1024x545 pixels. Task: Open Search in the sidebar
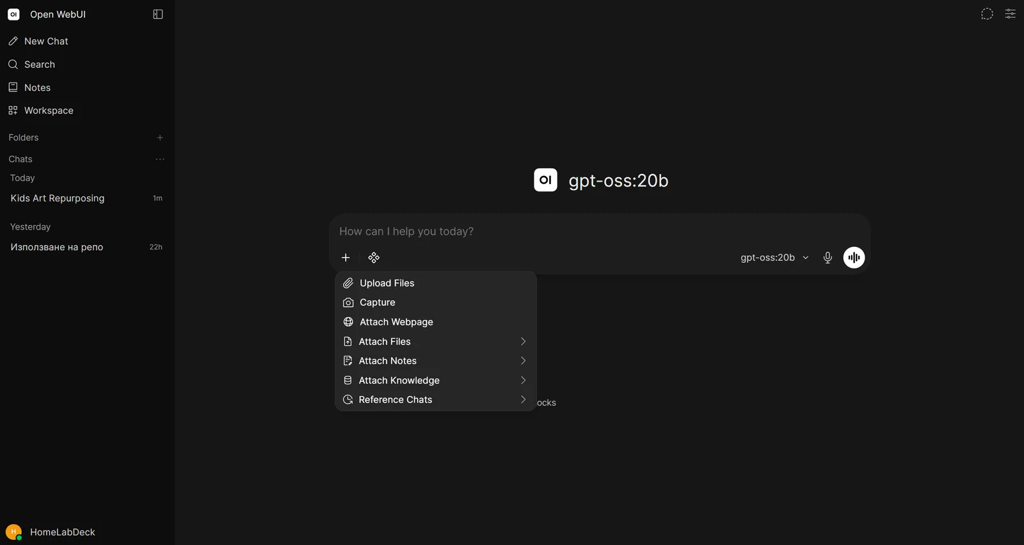click(x=87, y=65)
